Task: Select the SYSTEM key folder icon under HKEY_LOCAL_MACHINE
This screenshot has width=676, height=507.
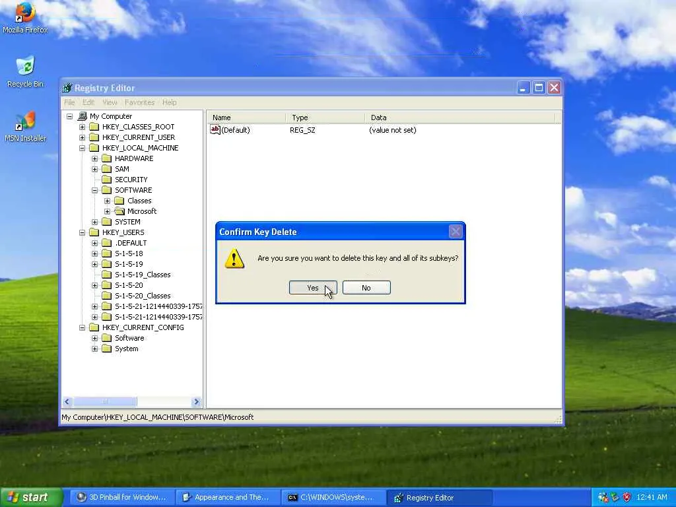Action: 106,222
